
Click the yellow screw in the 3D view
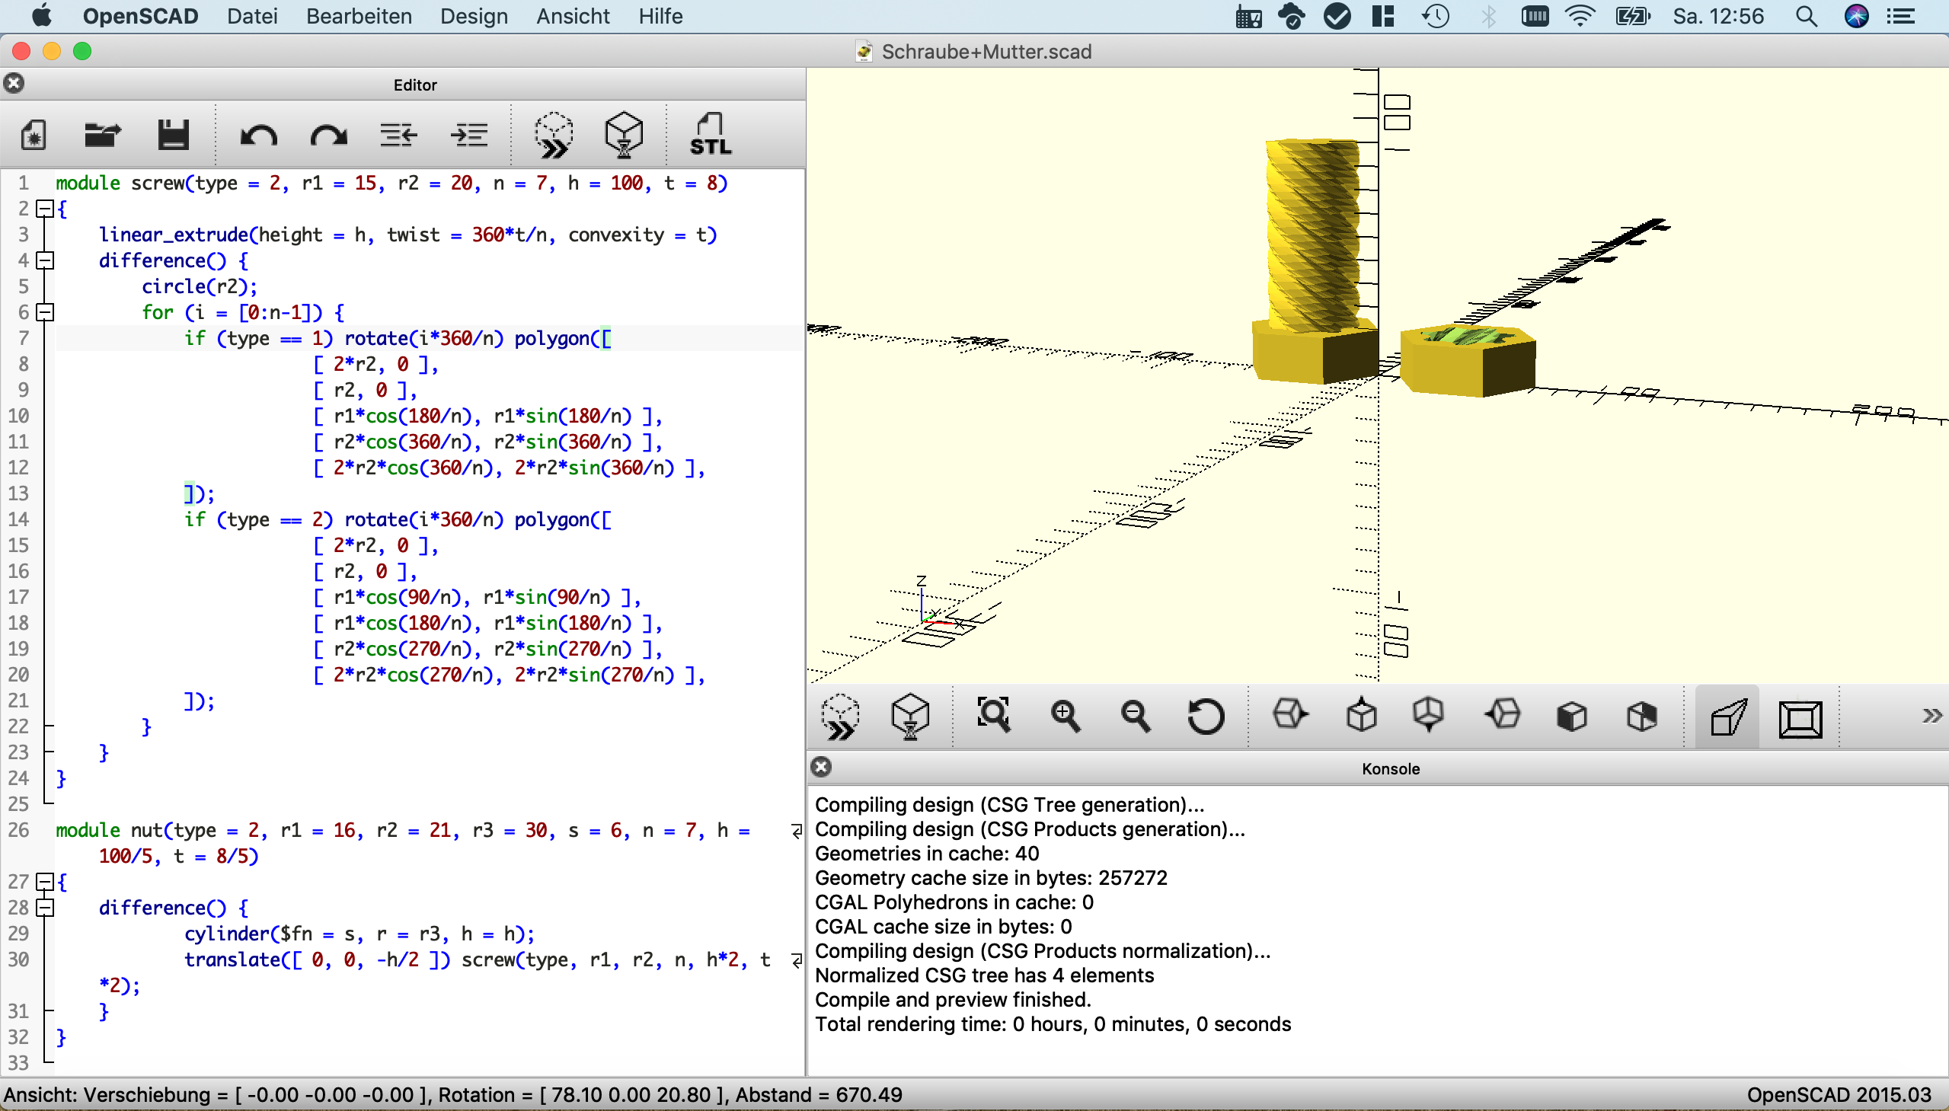tap(1313, 237)
